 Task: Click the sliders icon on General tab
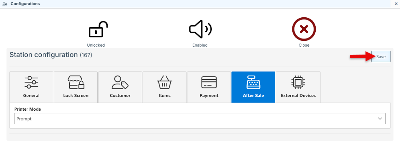31,82
